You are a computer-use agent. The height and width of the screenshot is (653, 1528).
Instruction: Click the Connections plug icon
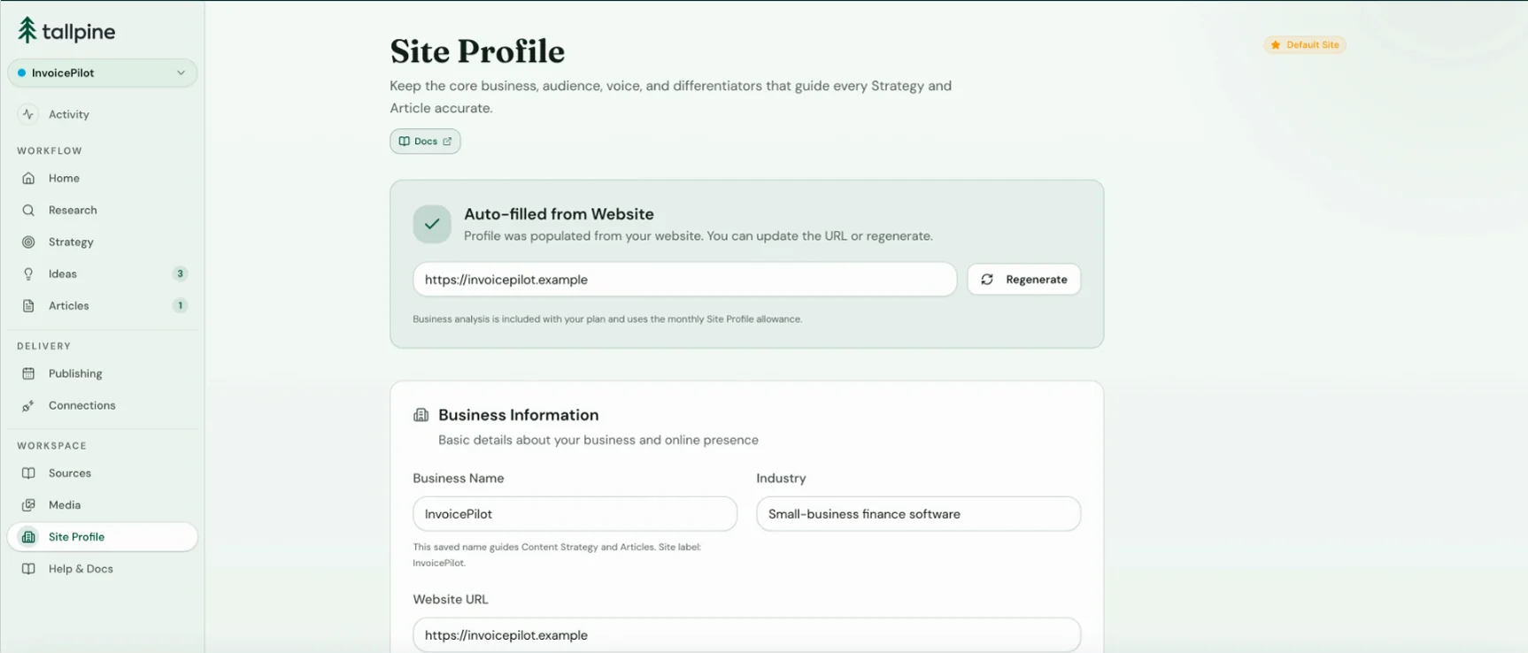28,405
